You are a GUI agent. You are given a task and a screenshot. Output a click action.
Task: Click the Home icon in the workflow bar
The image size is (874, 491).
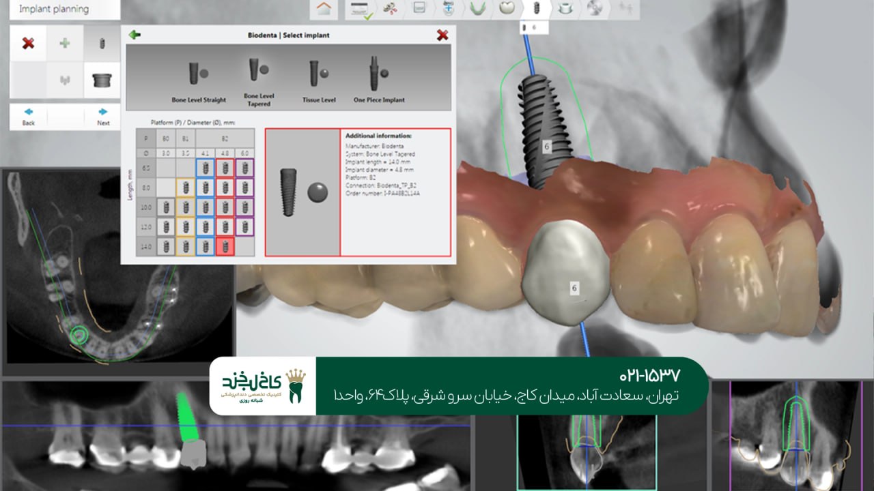(x=323, y=9)
